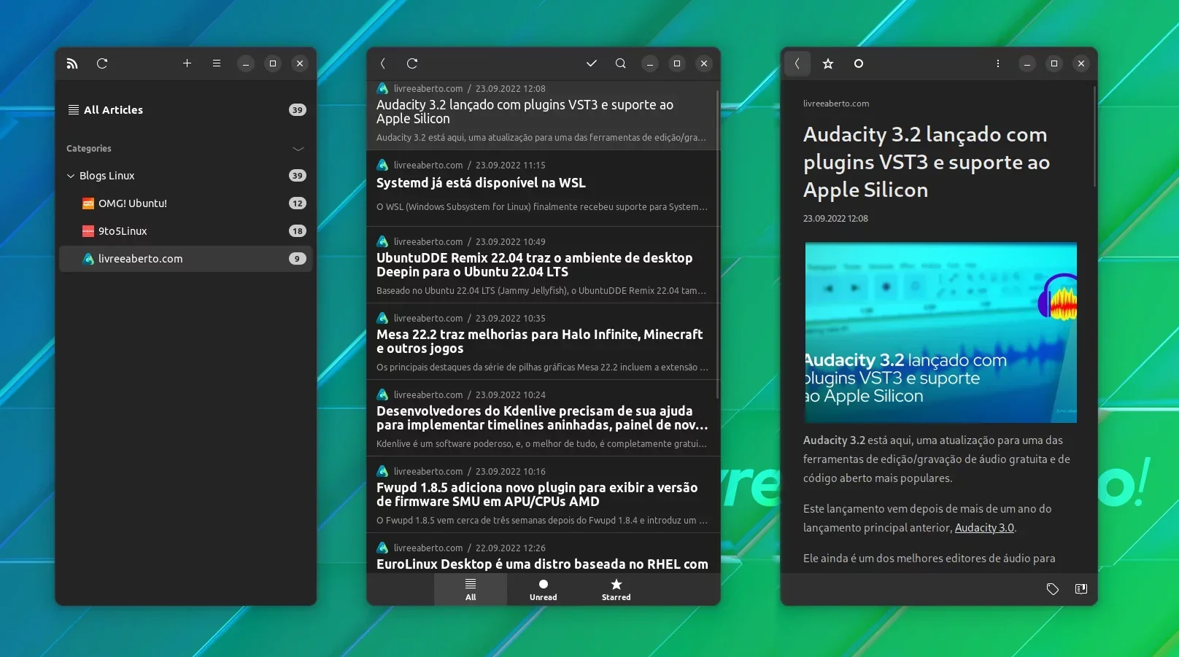Click favicon of the Mesa 22.2 article row
1179x657 pixels.
coord(382,318)
